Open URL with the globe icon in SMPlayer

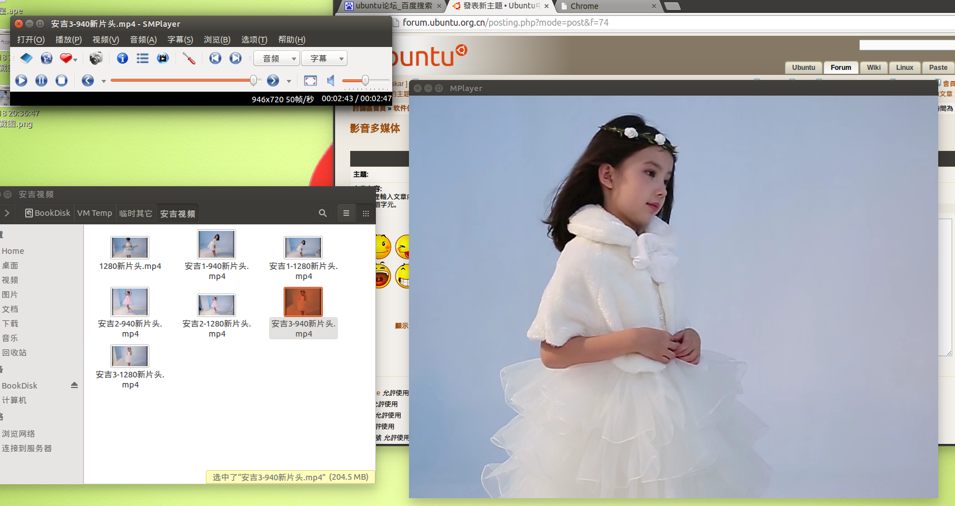[46, 58]
